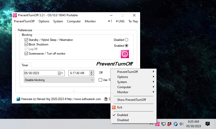Toggle Standby / Hybrid Sleep / Hibernation checkbox
This screenshot has width=216, height=129.
click(x=26, y=40)
